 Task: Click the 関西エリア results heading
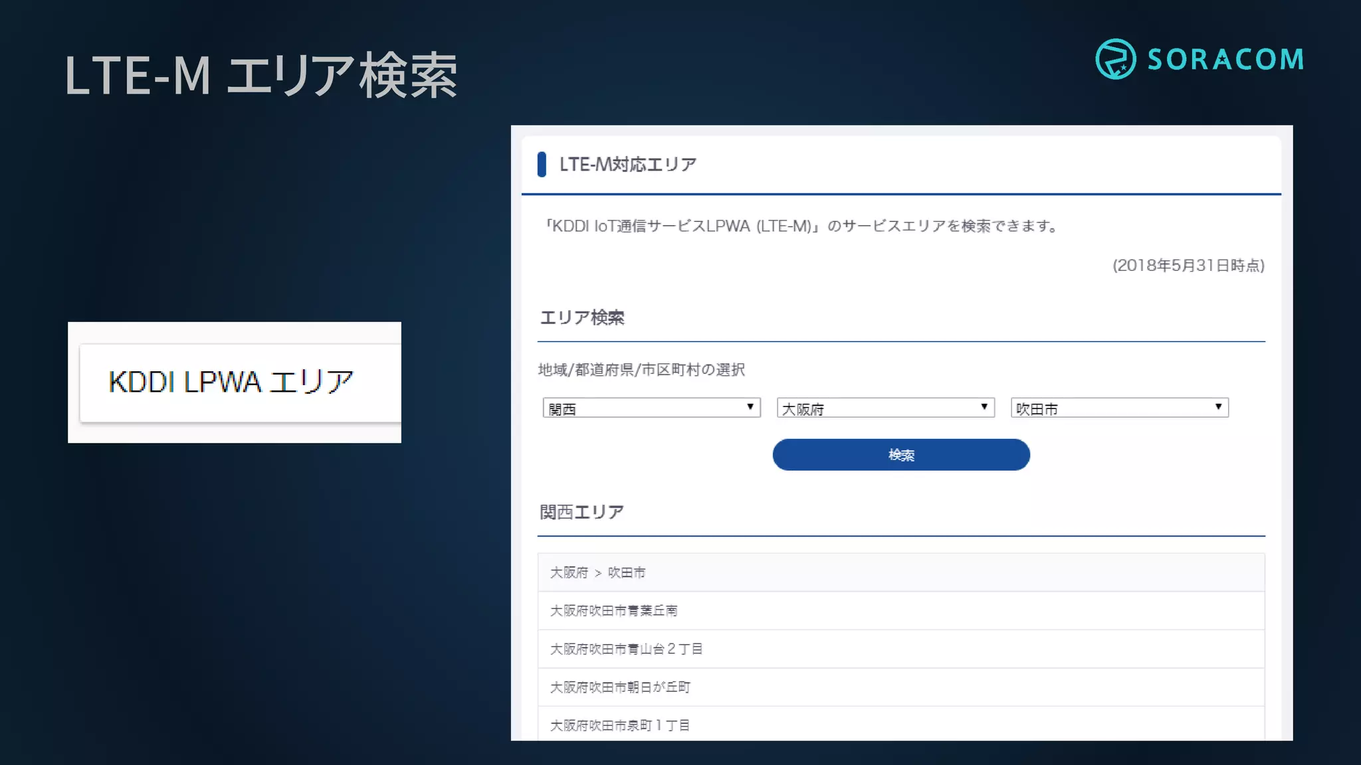click(x=581, y=512)
